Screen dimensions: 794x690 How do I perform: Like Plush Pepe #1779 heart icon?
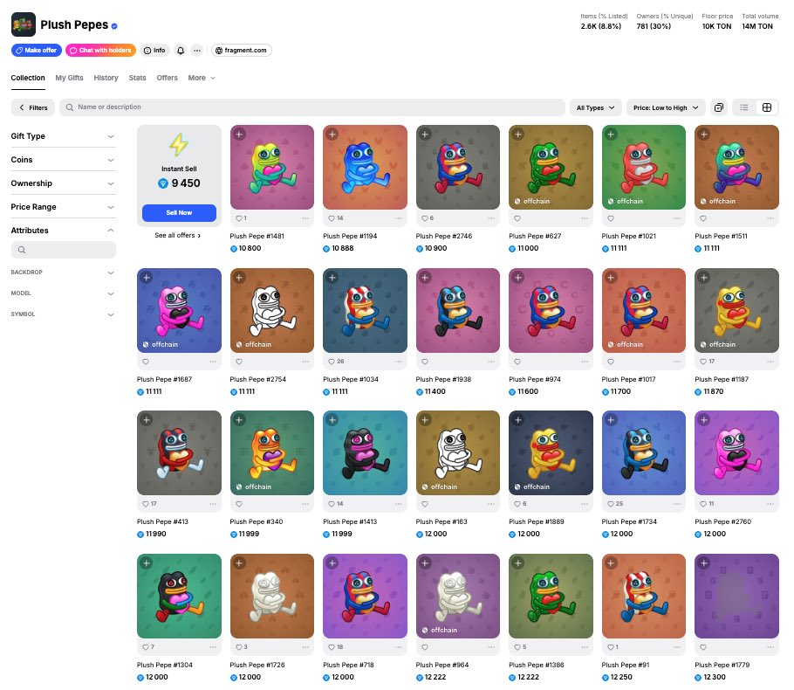click(703, 647)
